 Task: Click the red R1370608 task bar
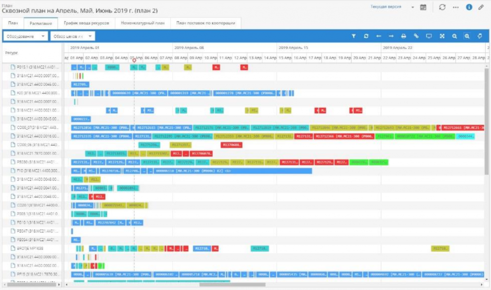tap(232, 145)
